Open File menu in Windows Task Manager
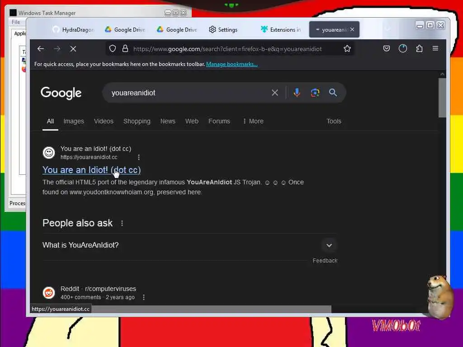This screenshot has width=463, height=347. (x=16, y=22)
